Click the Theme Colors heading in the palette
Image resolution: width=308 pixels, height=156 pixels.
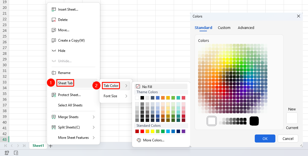click(147, 92)
